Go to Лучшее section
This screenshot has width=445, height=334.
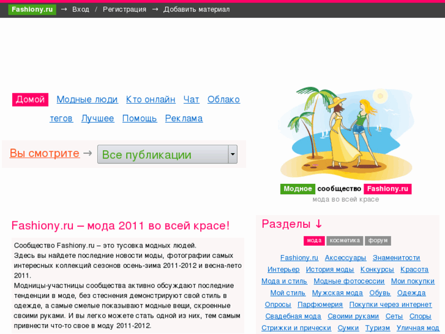(x=97, y=118)
